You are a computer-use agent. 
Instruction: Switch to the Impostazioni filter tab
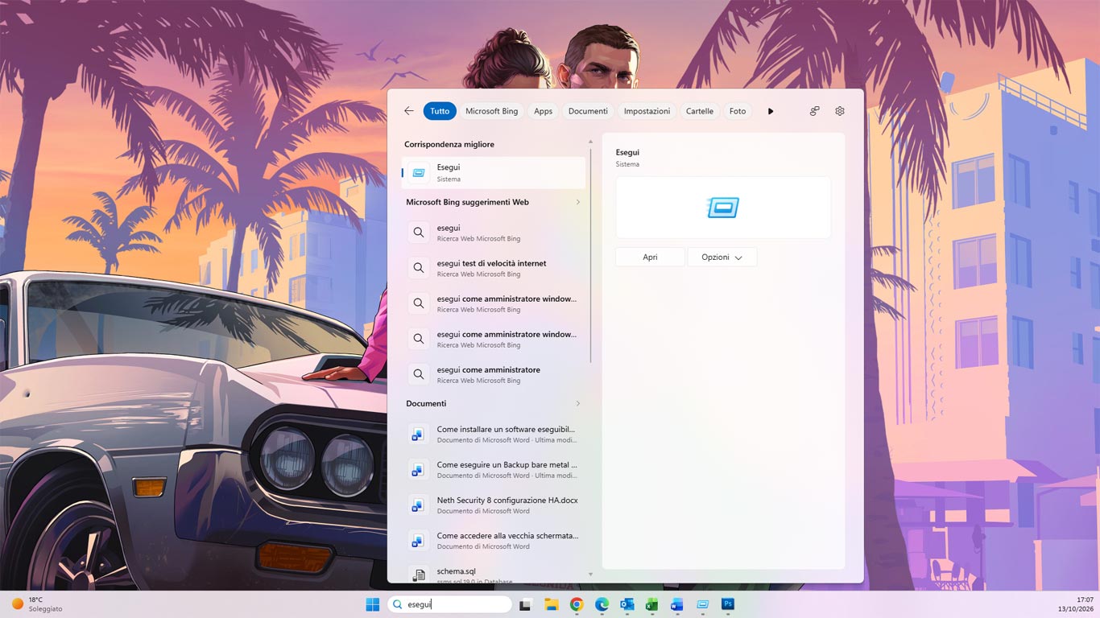coord(647,111)
